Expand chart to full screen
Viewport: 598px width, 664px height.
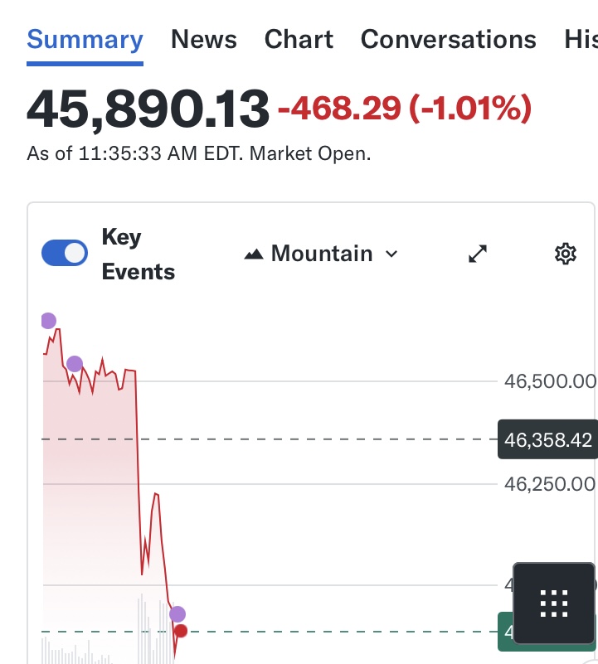pyautogui.click(x=478, y=254)
